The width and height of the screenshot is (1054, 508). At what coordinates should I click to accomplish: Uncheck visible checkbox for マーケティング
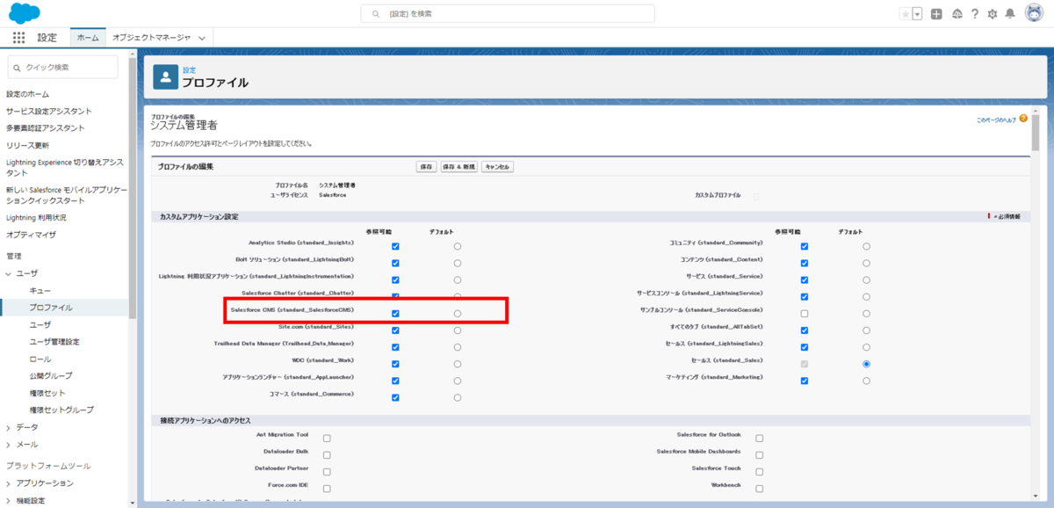804,381
